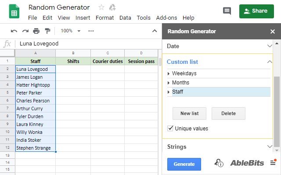Expand the Weekdays list
This screenshot has width=281, height=175.
coord(169,73)
